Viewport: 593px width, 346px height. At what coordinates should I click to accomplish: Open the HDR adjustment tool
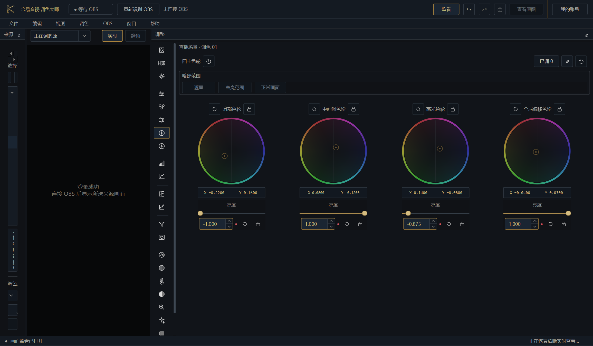coord(162,63)
